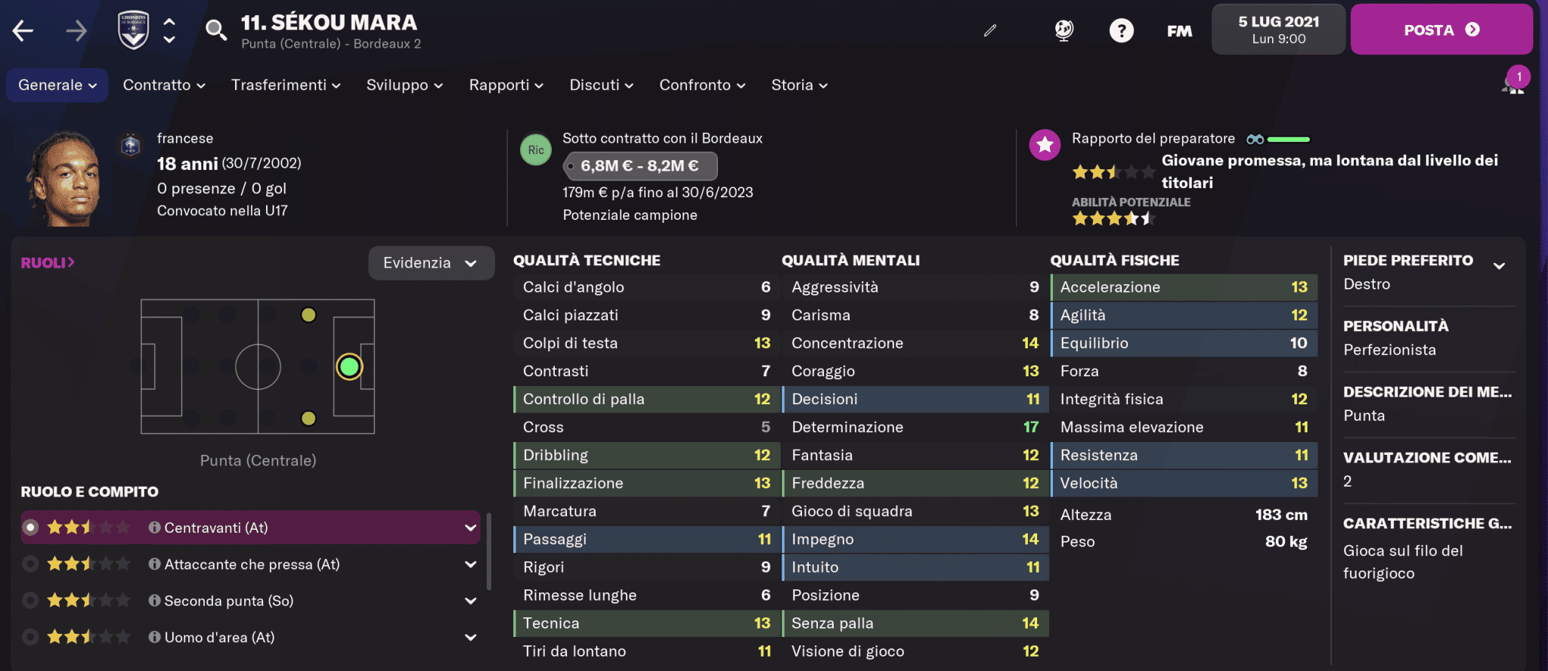This screenshot has width=1548, height=671.
Task: Open the Evidenzia dropdown
Action: pos(431,263)
